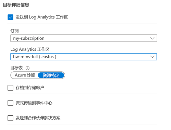This screenshot has height=130, width=171.
Task: Choose the 资源特定 table option
Action: pos(51,75)
